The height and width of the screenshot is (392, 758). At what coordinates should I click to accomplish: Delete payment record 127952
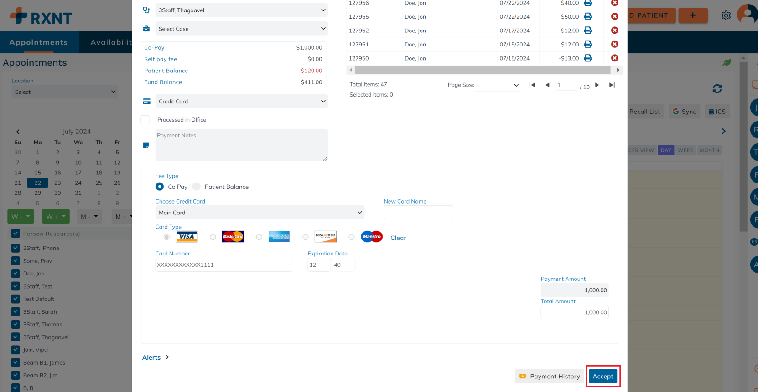[614, 31]
